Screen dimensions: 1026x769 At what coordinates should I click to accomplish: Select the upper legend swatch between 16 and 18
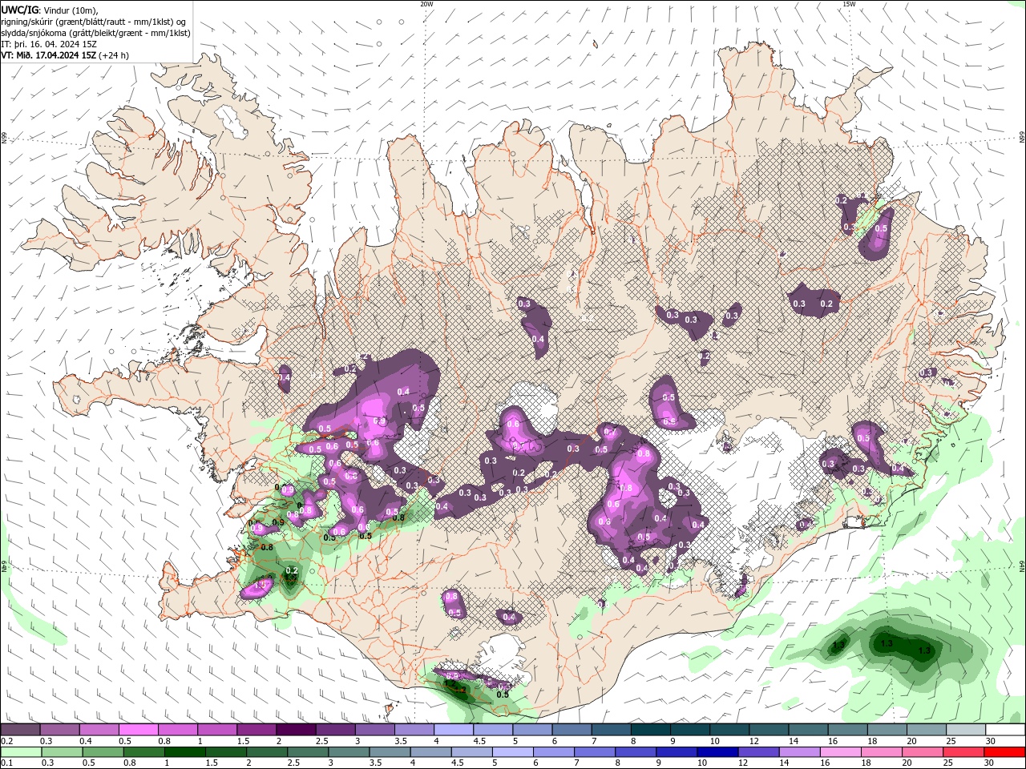[x=847, y=730]
